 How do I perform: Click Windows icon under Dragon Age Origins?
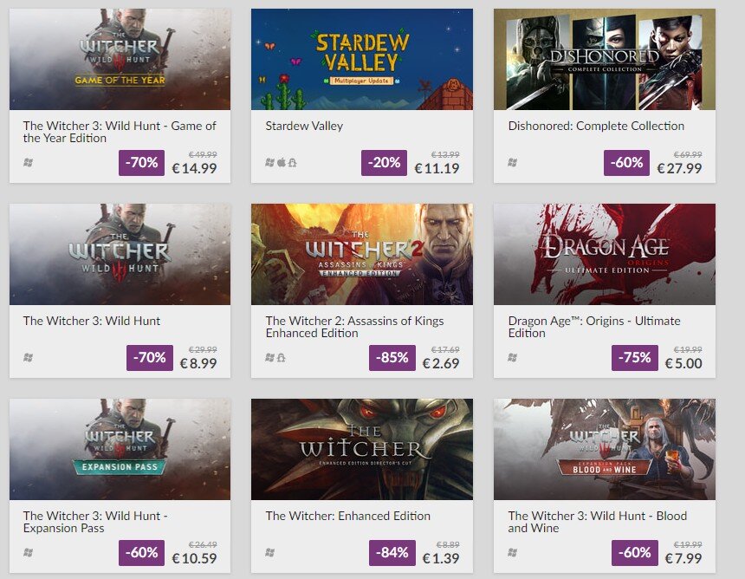coord(513,358)
